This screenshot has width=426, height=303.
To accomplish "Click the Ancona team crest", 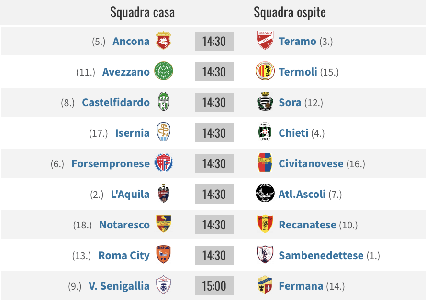I will tap(163, 41).
